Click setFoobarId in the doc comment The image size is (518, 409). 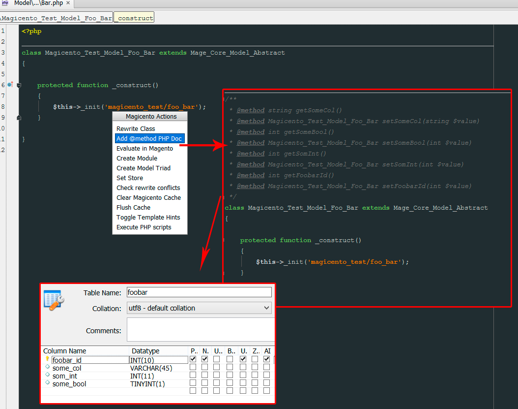pos(404,186)
